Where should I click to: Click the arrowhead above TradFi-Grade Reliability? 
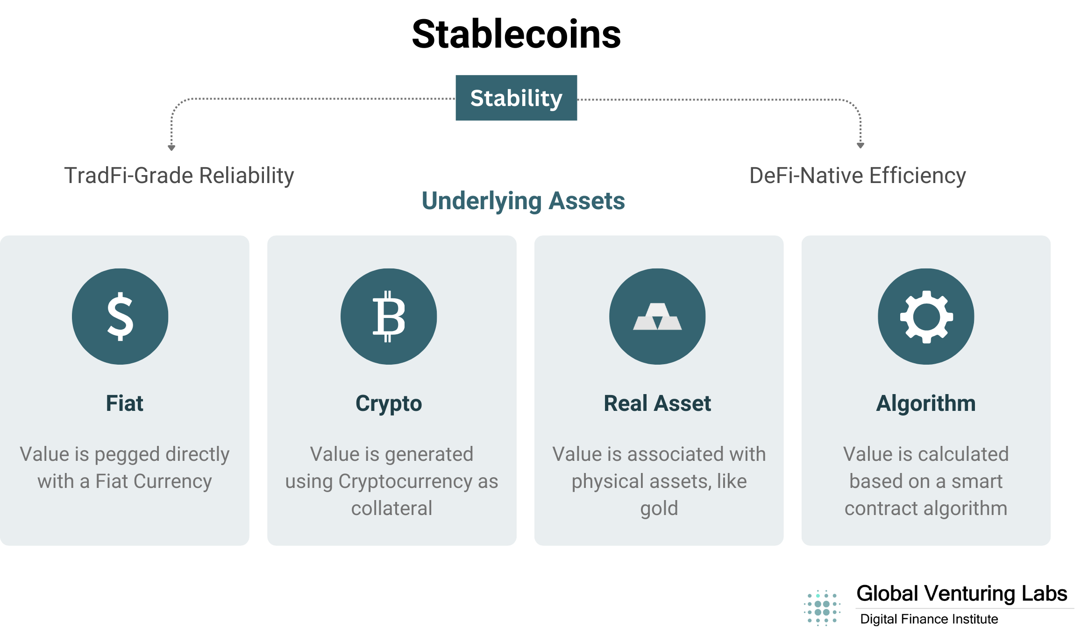171,148
